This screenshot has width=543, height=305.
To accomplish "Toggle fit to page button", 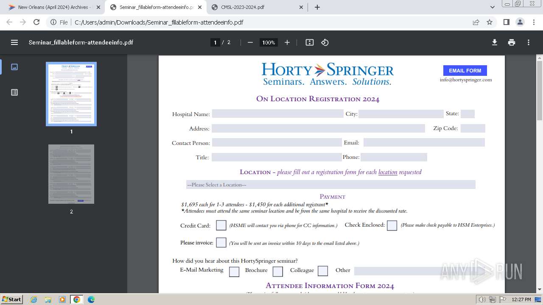I will coord(310,42).
